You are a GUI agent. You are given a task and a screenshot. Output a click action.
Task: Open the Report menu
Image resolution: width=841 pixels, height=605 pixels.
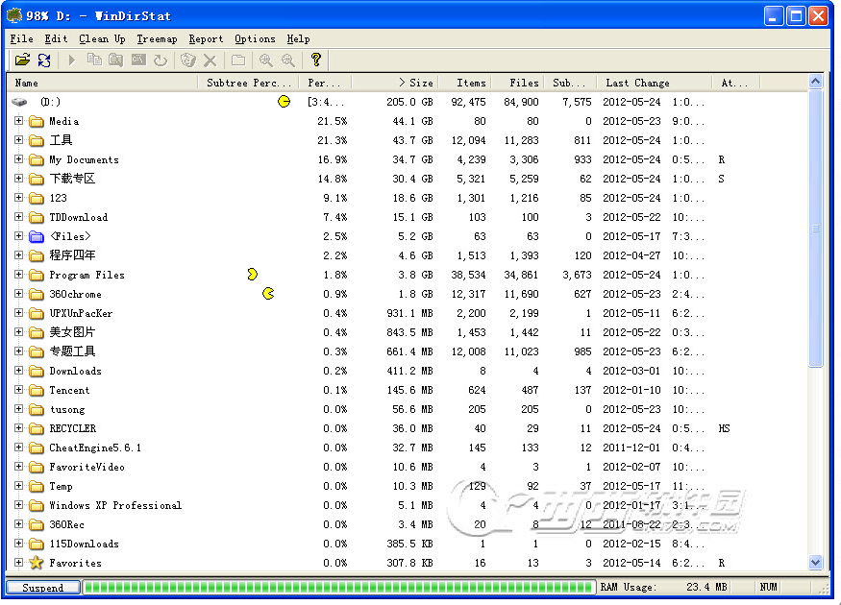(x=206, y=38)
